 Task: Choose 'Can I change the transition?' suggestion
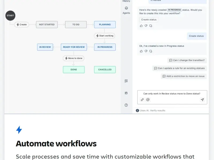(187, 60)
